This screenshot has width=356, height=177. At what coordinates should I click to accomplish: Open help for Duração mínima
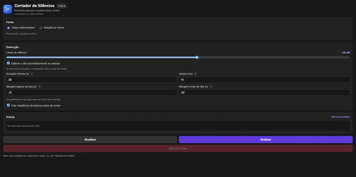pyautogui.click(x=32, y=74)
